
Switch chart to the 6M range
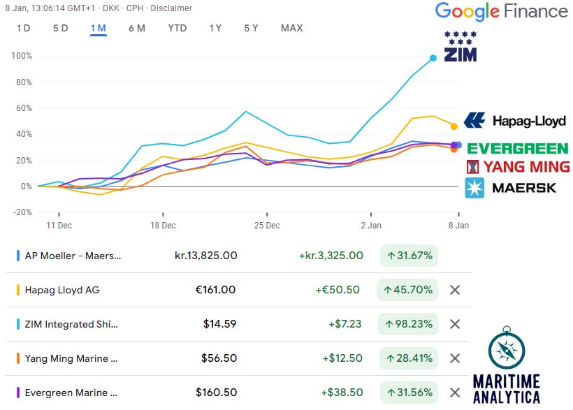click(137, 28)
